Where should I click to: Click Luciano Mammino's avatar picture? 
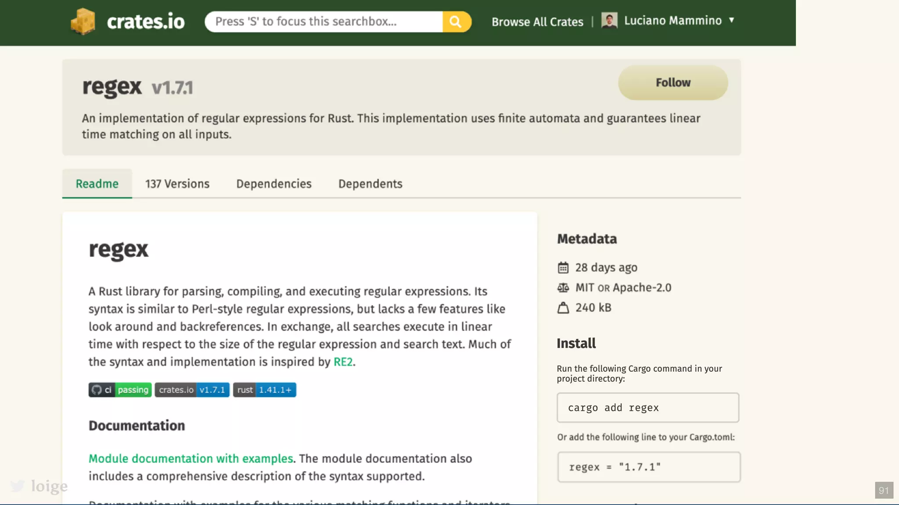coord(609,20)
